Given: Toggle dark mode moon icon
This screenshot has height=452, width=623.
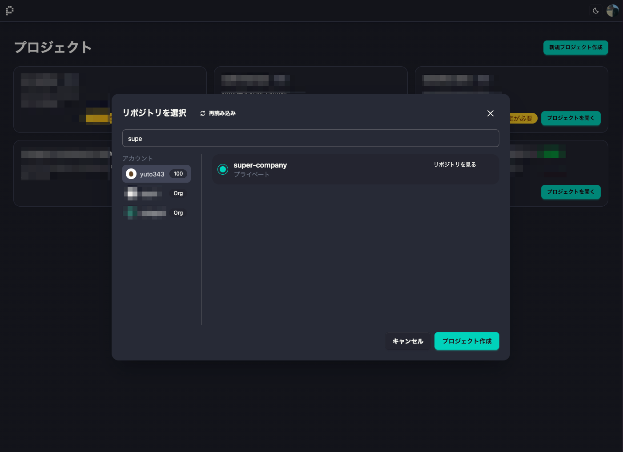Looking at the screenshot, I should coord(596,11).
